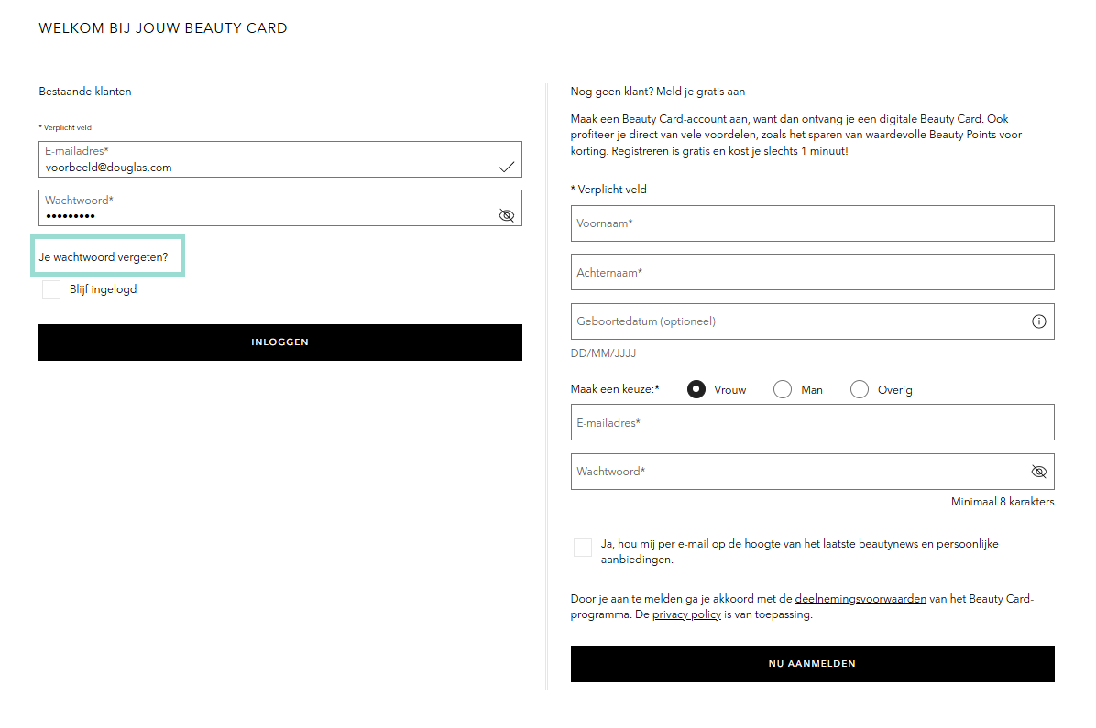Show the registration password using the eye icon

click(x=1038, y=471)
